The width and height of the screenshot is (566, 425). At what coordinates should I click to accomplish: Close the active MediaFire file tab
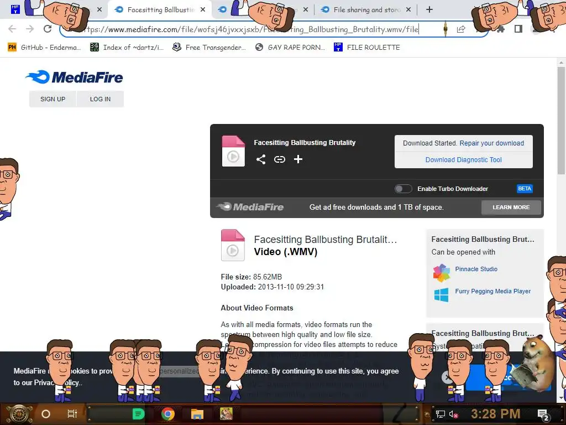click(x=203, y=10)
